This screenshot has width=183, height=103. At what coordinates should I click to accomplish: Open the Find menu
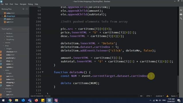pos(11,4)
